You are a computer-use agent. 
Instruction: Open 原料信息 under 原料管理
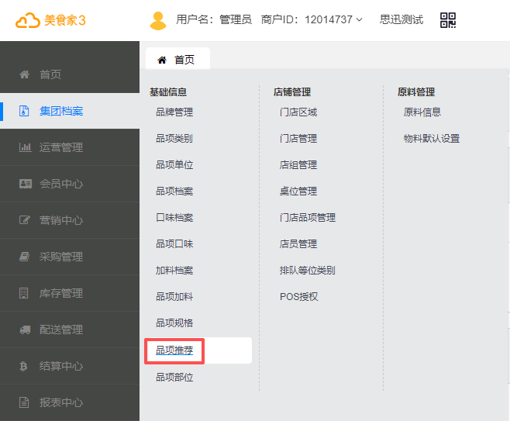click(x=422, y=112)
